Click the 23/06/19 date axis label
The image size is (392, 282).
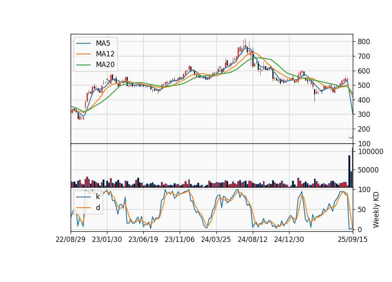coord(143,239)
